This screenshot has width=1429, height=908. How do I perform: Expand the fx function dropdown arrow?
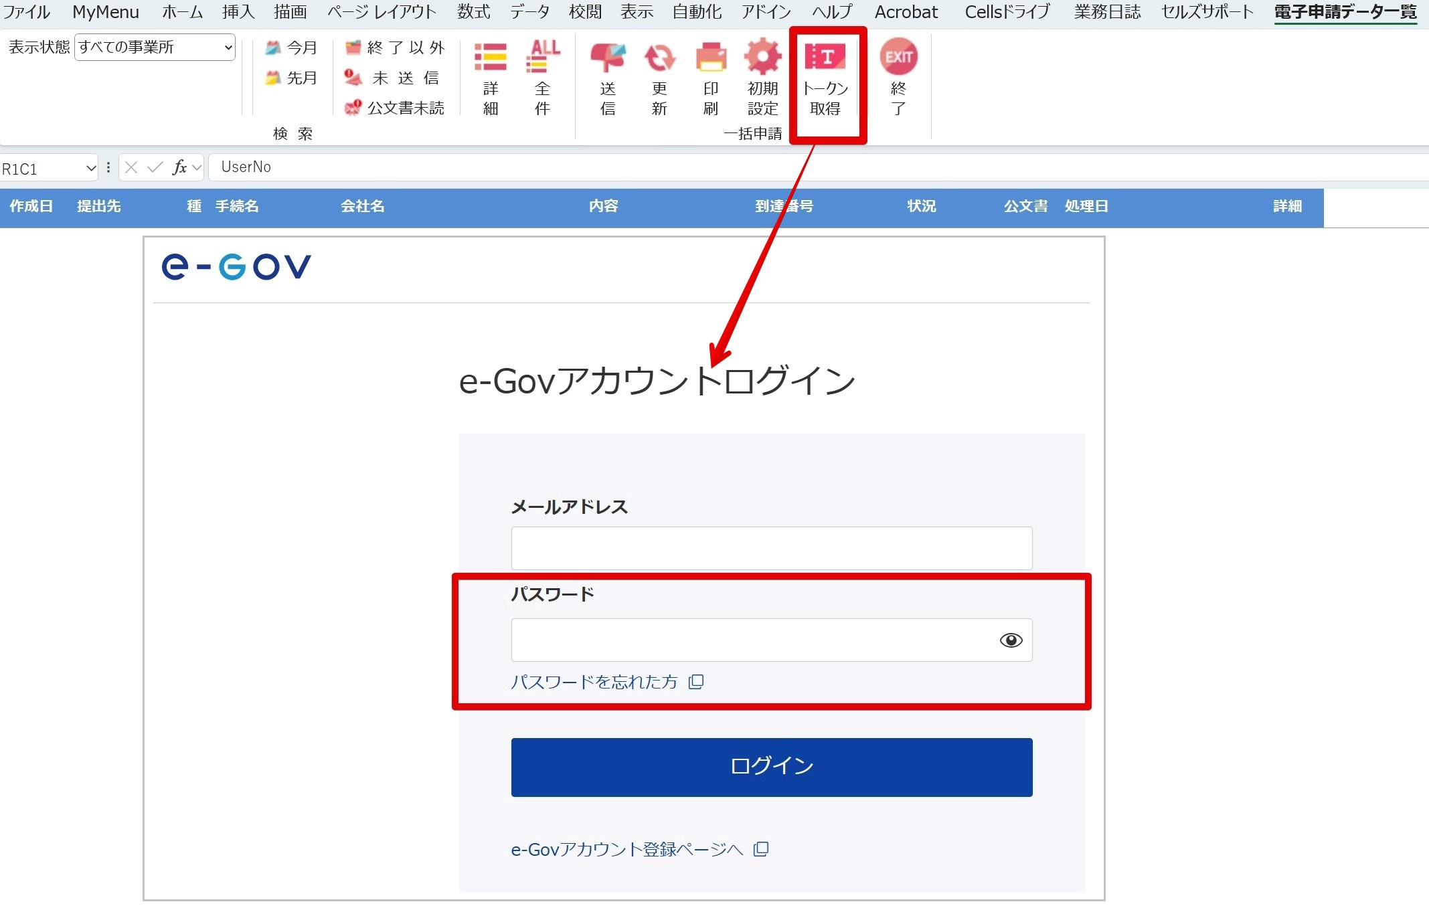(x=197, y=167)
